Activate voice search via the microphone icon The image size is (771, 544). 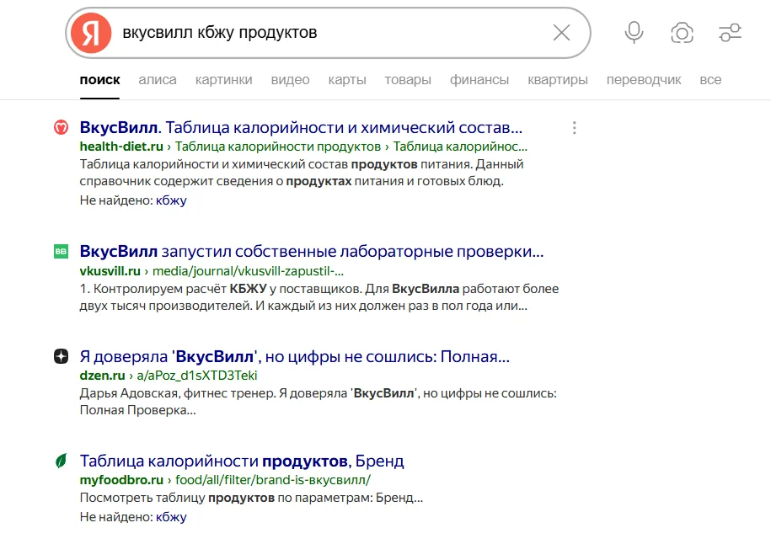(x=633, y=33)
